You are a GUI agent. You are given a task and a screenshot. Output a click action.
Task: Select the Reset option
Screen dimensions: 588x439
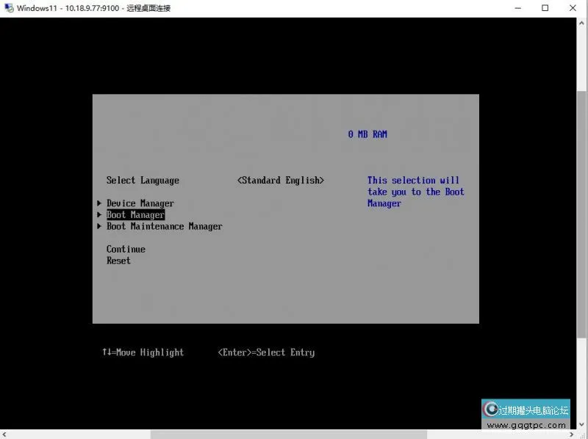[x=118, y=261]
